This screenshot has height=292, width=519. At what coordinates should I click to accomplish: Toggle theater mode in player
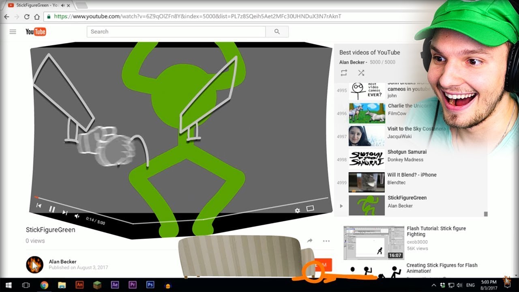(310, 208)
